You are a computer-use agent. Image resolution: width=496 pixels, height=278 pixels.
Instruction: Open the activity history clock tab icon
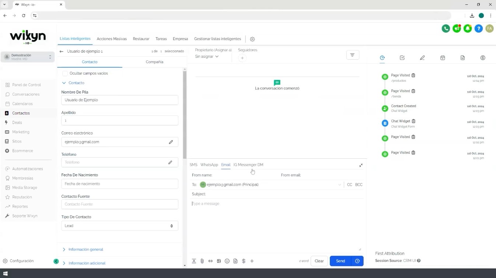[382, 58]
